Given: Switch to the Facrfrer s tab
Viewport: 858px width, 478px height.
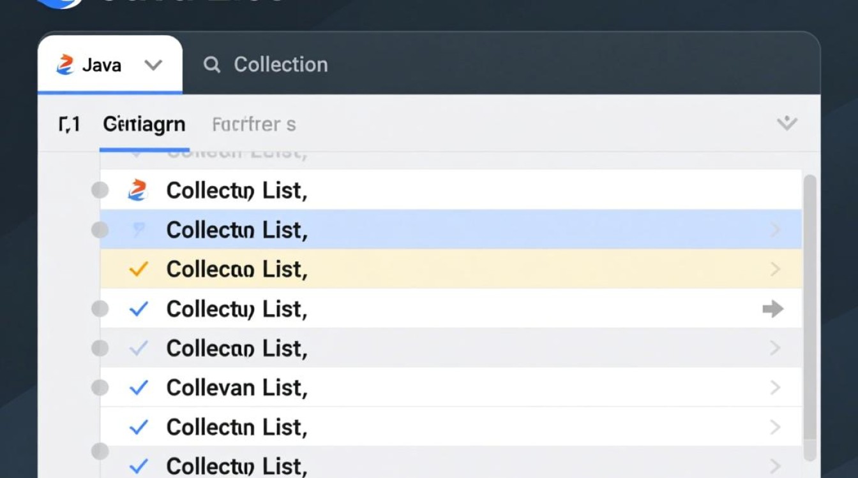Looking at the screenshot, I should click(x=253, y=124).
